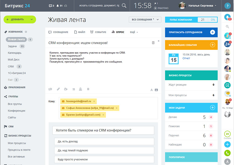
Task: Remove recipient Софья Алексеевна
Action: tap(117, 108)
